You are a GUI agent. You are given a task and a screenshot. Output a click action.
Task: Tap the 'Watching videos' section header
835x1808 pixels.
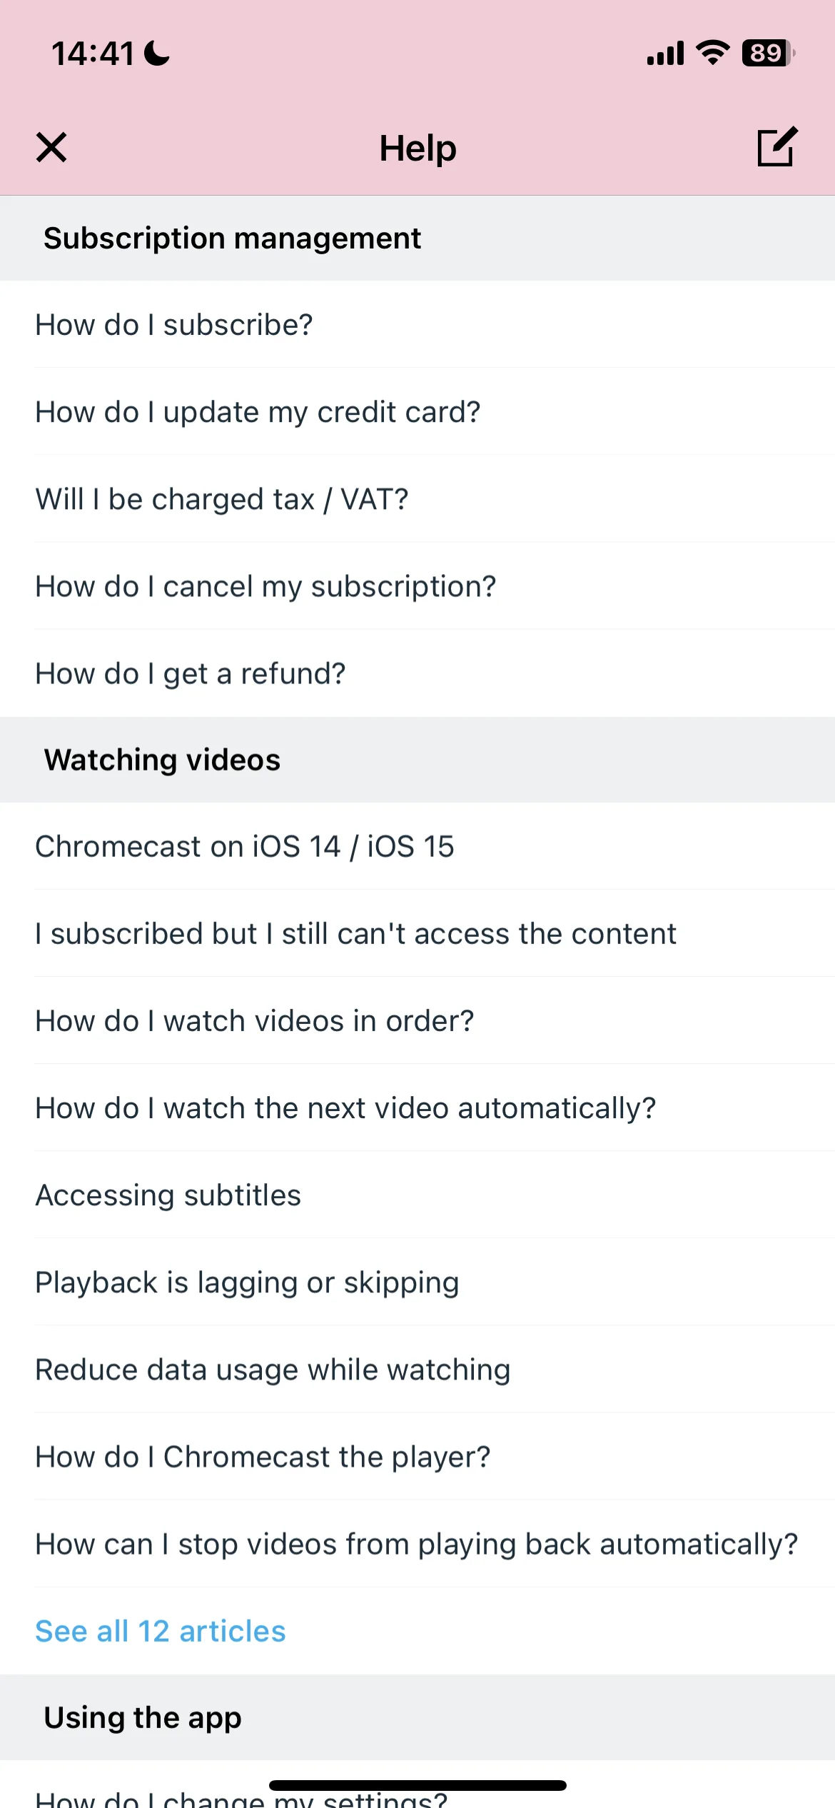417,760
